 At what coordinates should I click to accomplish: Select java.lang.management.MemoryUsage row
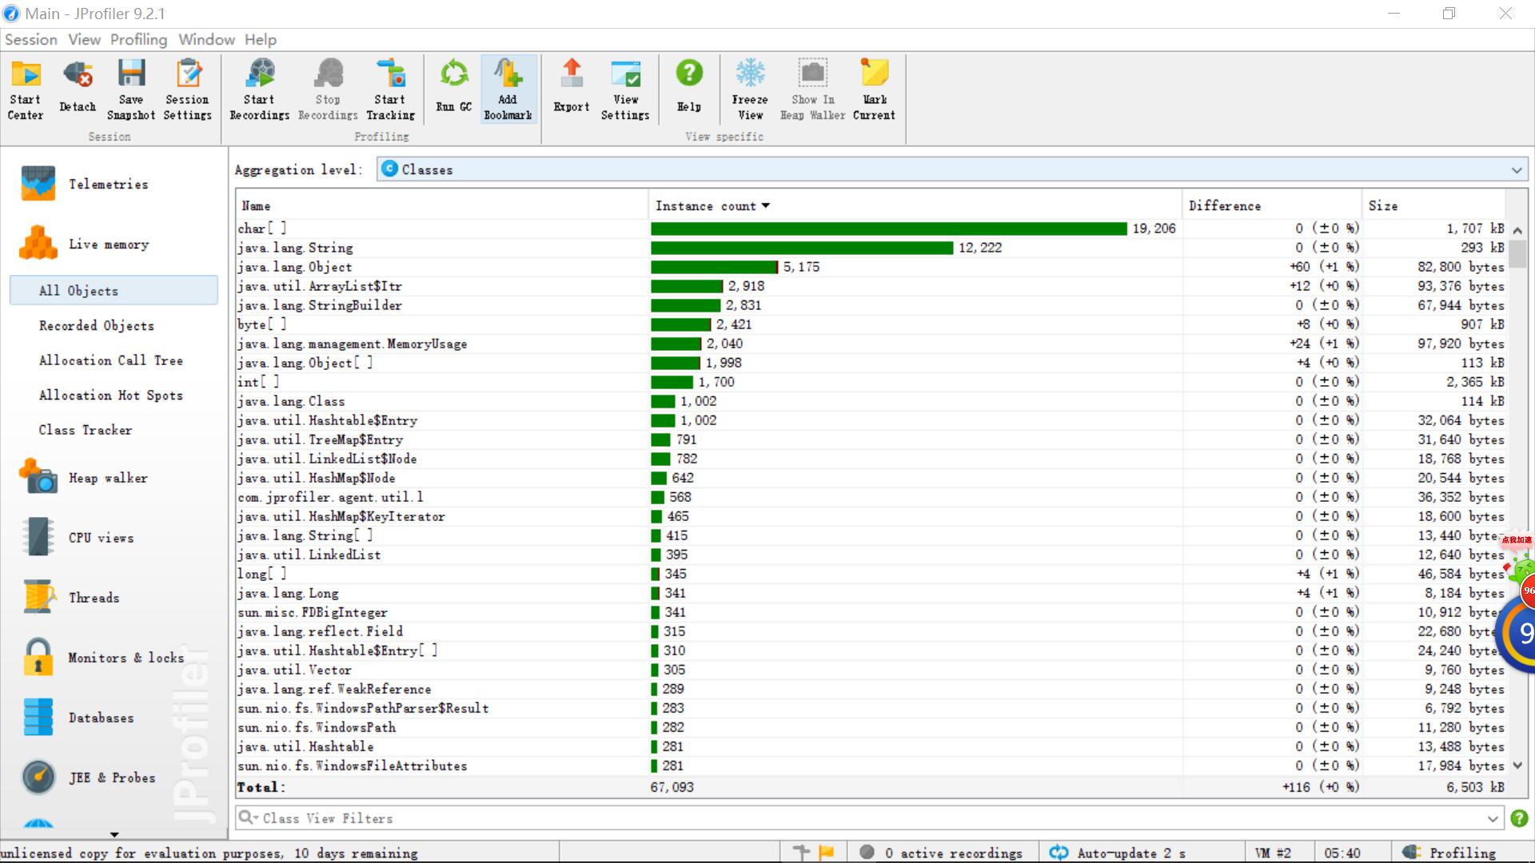point(871,344)
